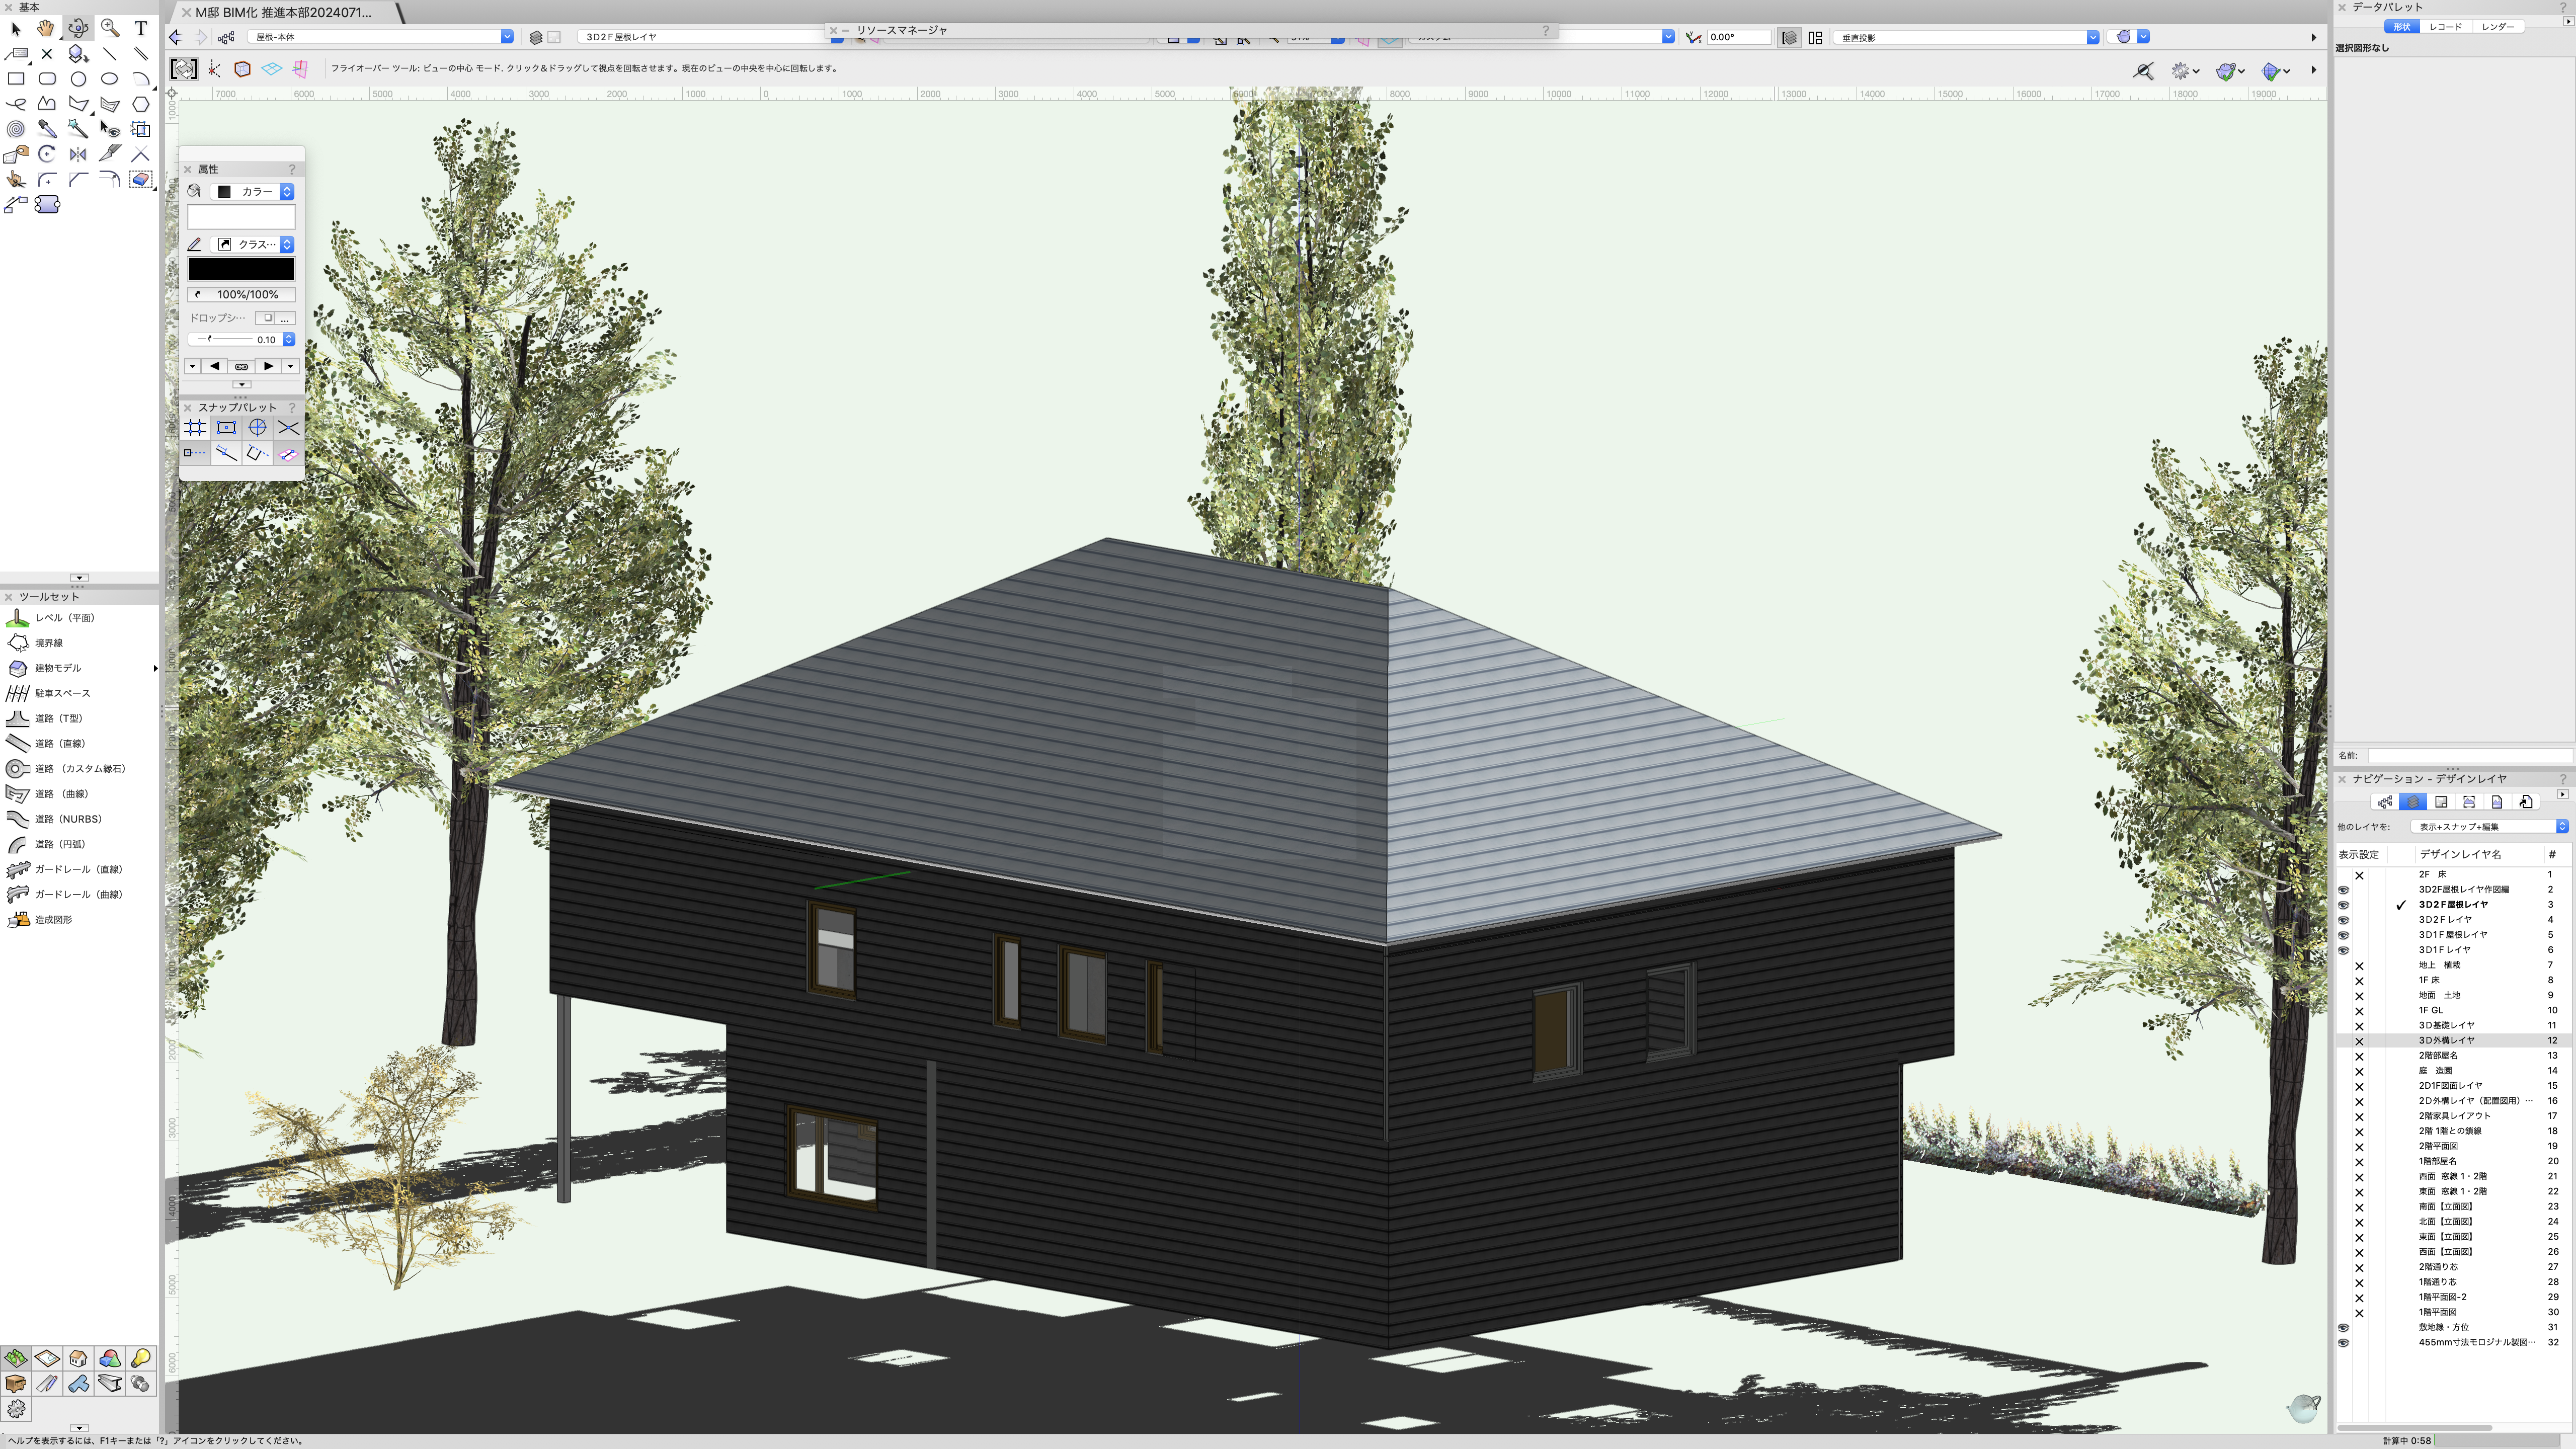Click the black pen color swatch
This screenshot has height=1449, width=2576.
click(241, 269)
